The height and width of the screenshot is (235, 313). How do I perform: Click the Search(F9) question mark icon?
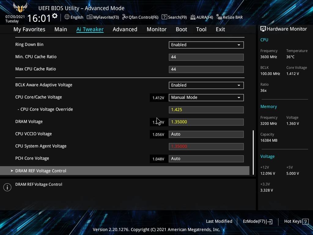point(164,17)
